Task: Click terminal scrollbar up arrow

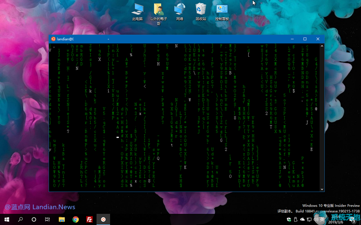Action: tap(322, 46)
